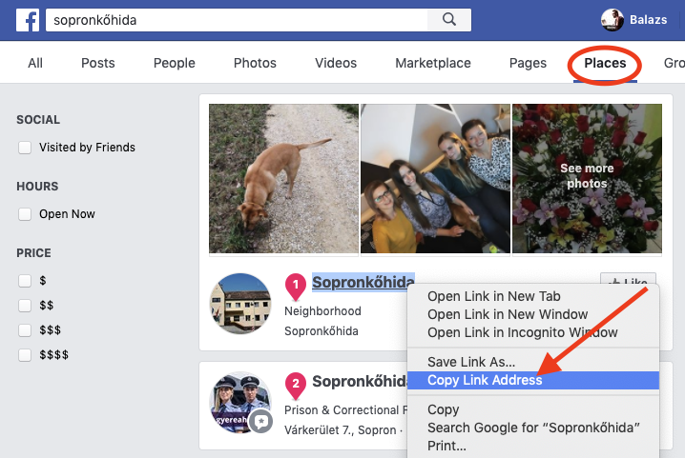The image size is (685, 458).
Task: Open the Balazs profile name link
Action: (648, 20)
